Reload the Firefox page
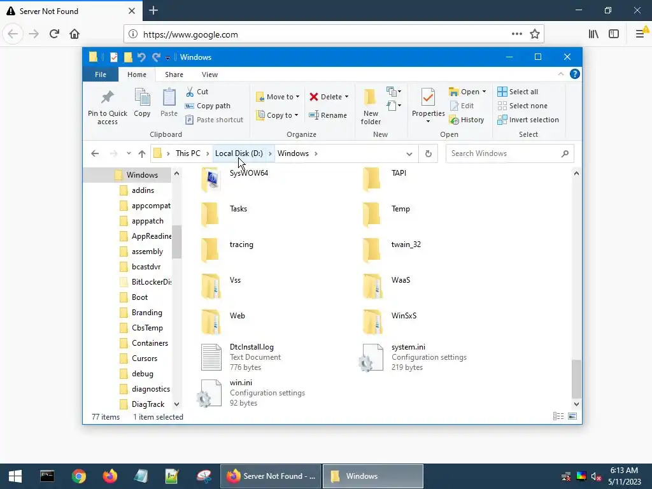The image size is (652, 489). pos(54,34)
